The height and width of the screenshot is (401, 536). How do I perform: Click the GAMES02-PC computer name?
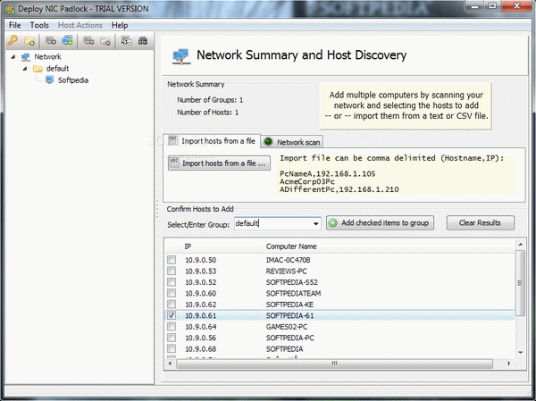[x=287, y=327]
